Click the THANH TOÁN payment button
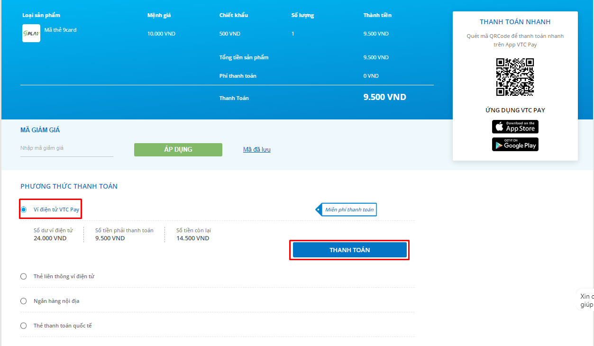Viewport: 594px width, 346px height. (x=349, y=250)
